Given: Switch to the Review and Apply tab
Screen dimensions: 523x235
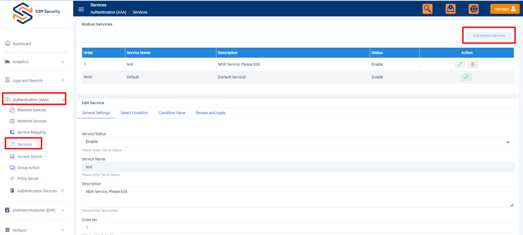Looking at the screenshot, I should [x=210, y=113].
